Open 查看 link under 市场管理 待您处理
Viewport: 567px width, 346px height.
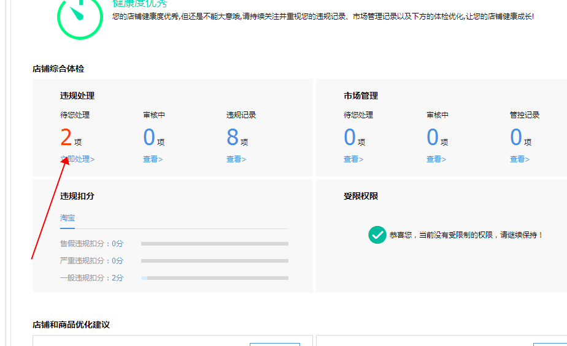pyautogui.click(x=353, y=159)
